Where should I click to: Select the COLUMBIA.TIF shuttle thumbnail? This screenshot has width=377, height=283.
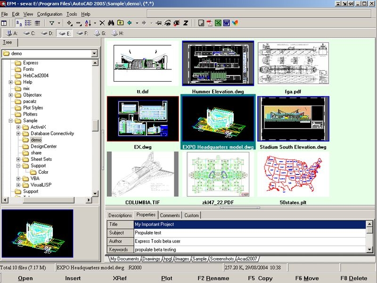tap(143, 174)
